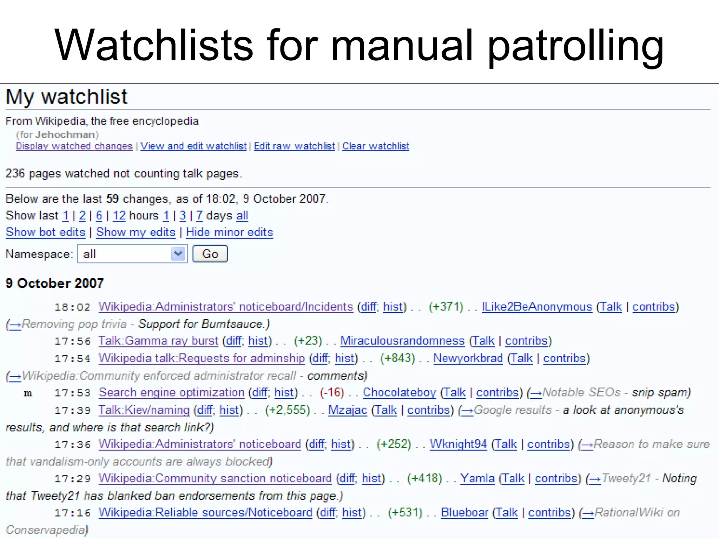719x539 pixels.
Task: Open Talk page of Wknight94
Action: coord(506,444)
